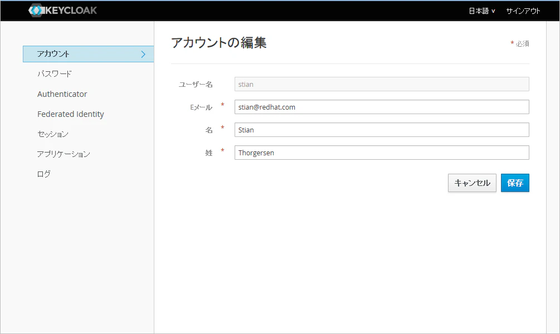Image resolution: width=560 pixels, height=334 pixels.
Task: Click the アカウントの編集 page heading
Action: 218,42
